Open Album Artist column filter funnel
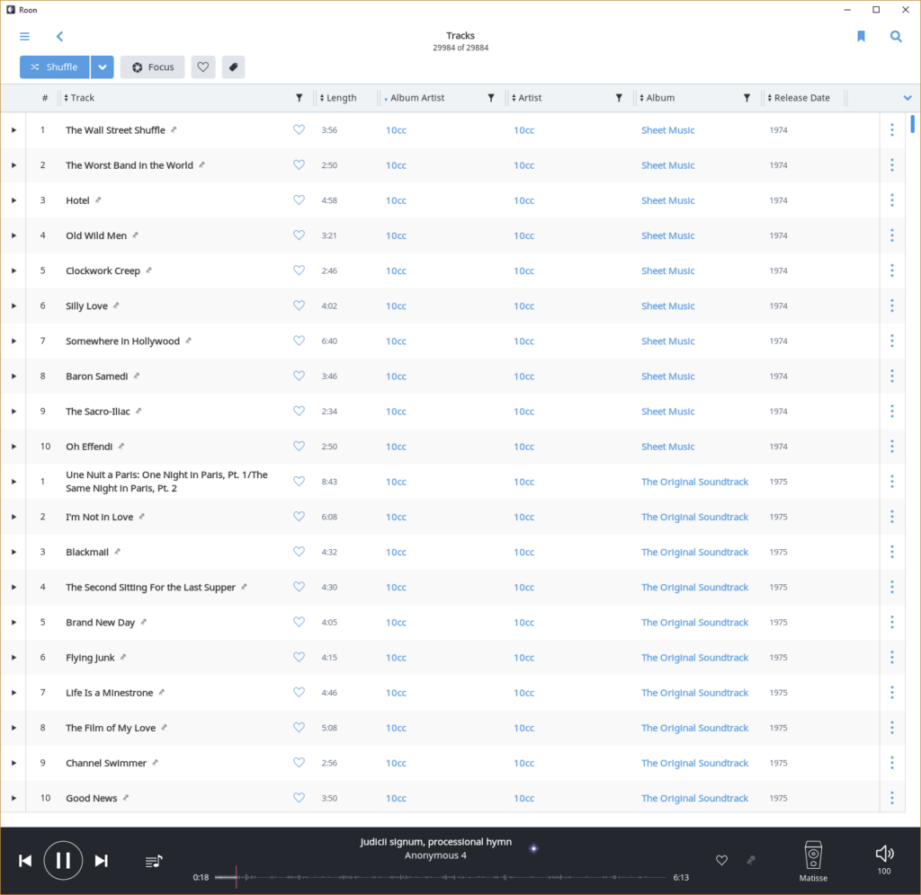The height and width of the screenshot is (895, 921). point(491,98)
